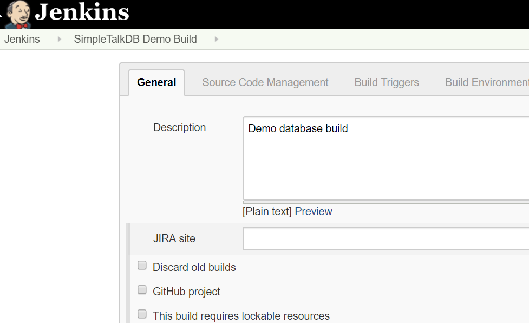Click the Discard old builds label text
Viewport: 529px width, 323px height.
194,267
